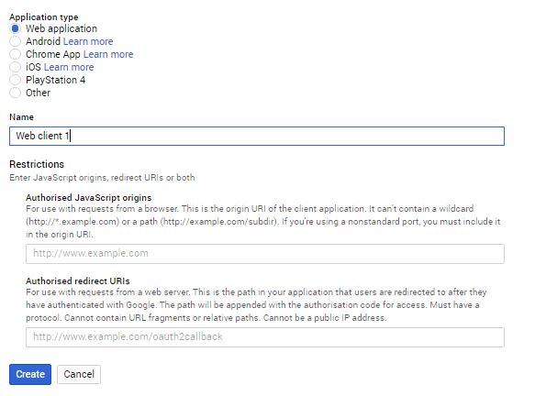The width and height of the screenshot is (535, 396).
Task: Pick the iOS radio button circle
Action: coord(15,67)
